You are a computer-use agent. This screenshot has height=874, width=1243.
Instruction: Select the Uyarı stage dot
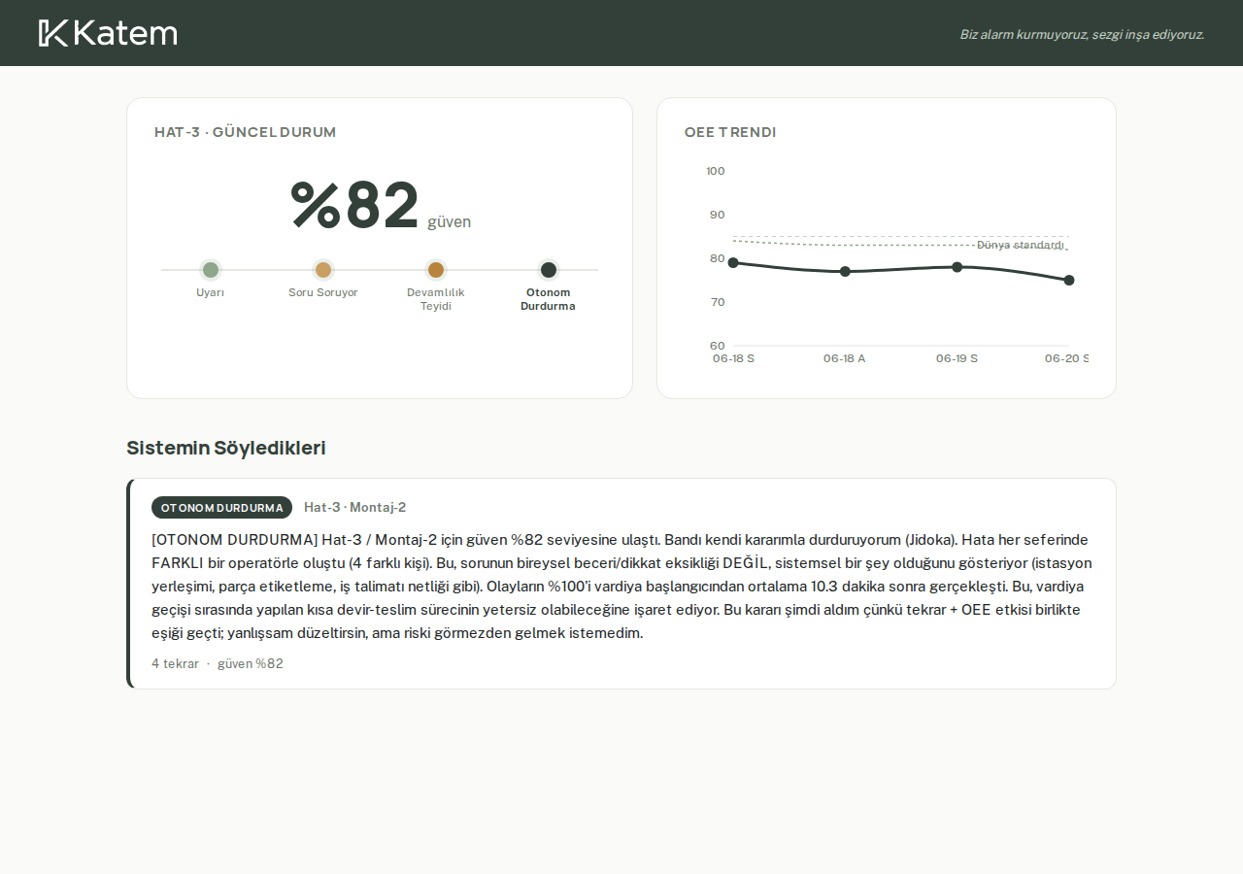pyautogui.click(x=211, y=270)
